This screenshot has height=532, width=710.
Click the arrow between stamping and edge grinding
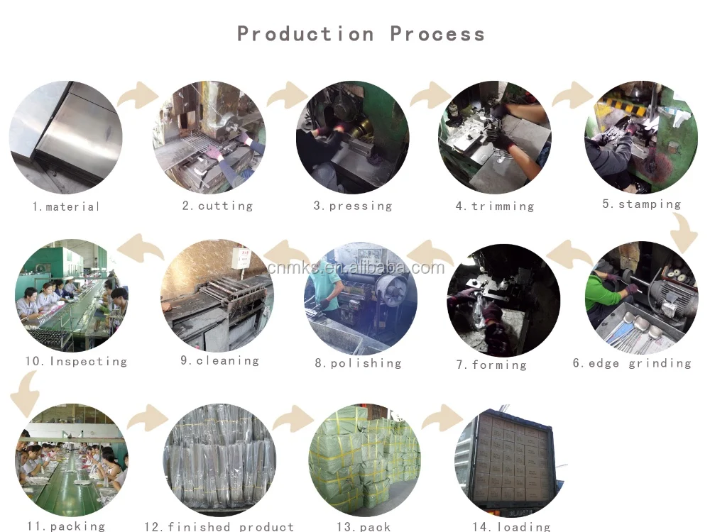click(x=684, y=233)
